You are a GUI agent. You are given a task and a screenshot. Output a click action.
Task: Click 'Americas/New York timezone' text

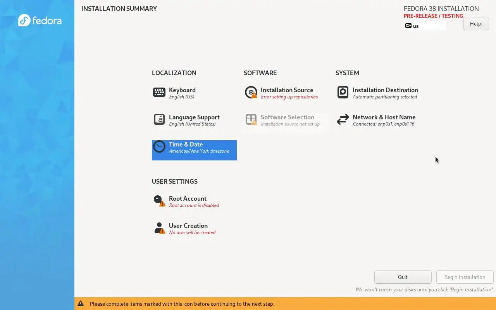(x=199, y=151)
